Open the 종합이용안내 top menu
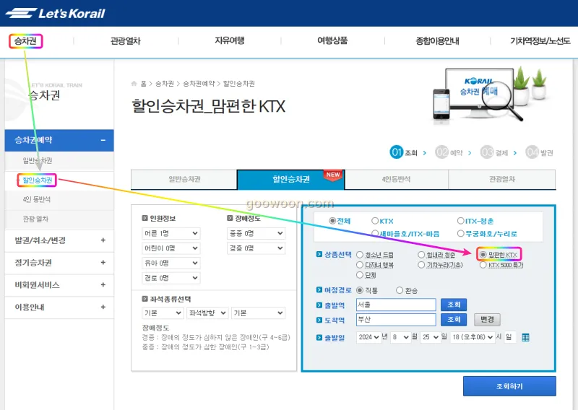 pos(438,41)
